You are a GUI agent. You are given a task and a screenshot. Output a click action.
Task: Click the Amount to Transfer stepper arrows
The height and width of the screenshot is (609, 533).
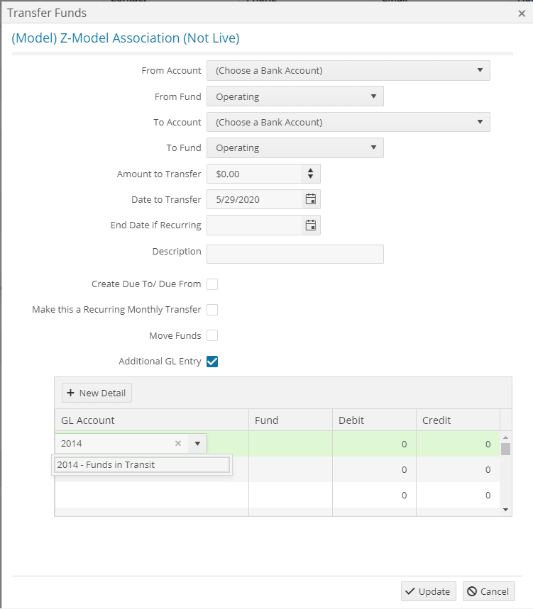tap(311, 174)
